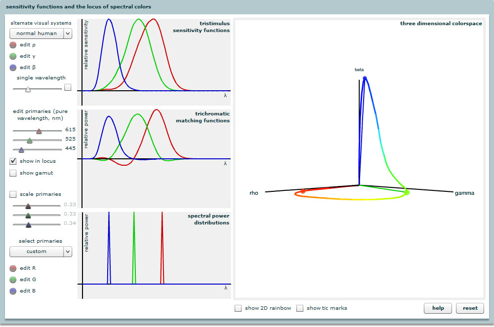This screenshot has height=327, width=494.
Task: Tick the single wavelength checkbox beside slider
Action: [68, 87]
